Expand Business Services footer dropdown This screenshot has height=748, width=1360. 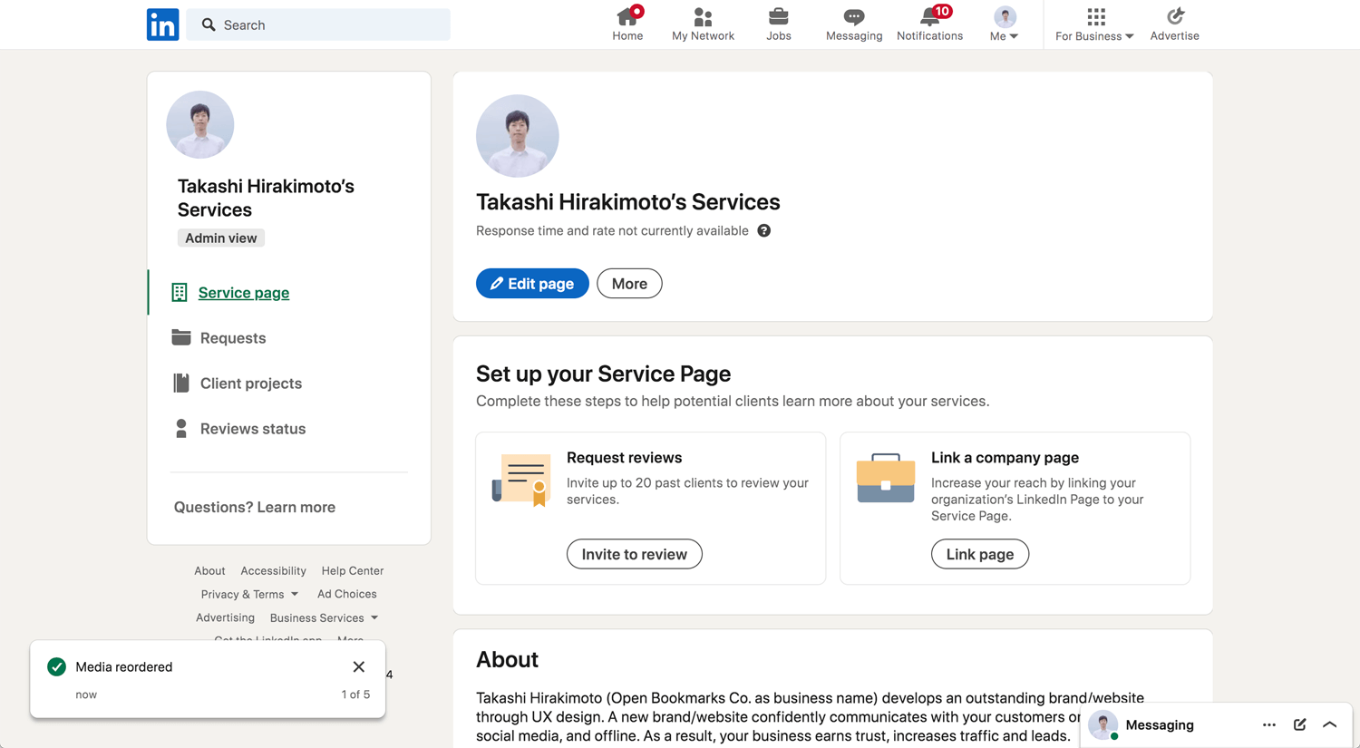324,617
